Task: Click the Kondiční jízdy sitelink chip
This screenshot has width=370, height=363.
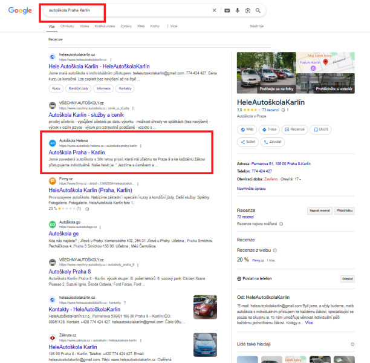Action: [79, 88]
